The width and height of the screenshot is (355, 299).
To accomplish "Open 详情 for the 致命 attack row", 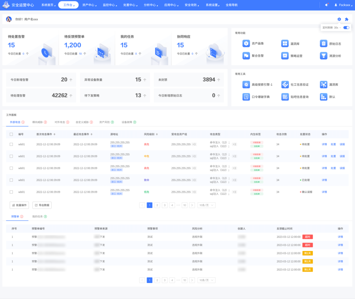I will click(x=324, y=180).
